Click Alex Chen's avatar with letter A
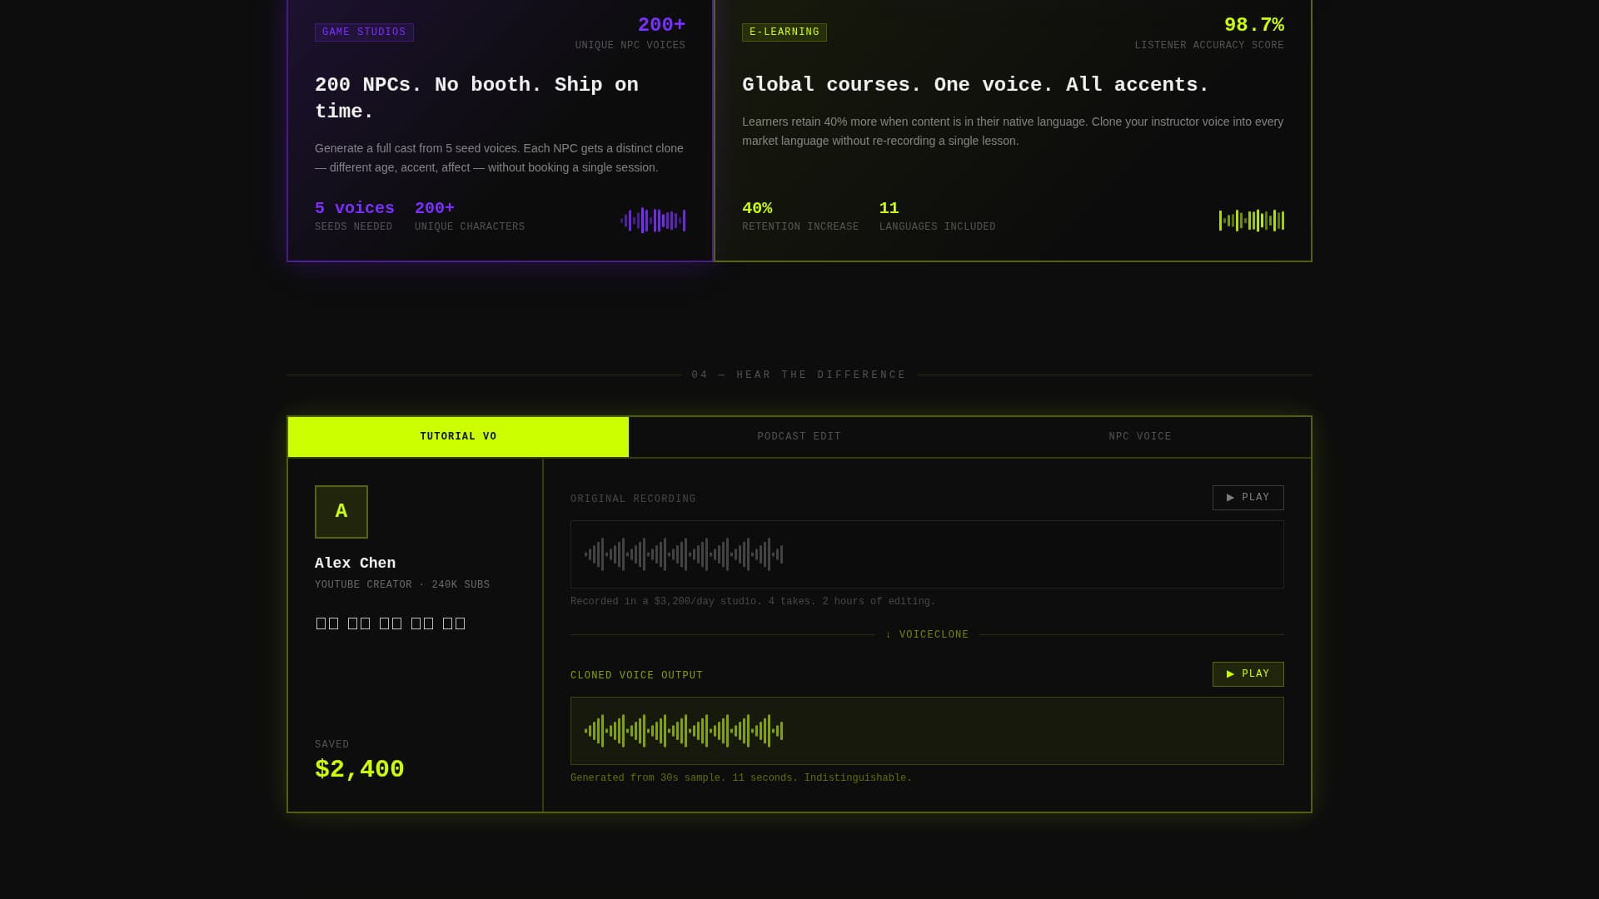Screen dimensions: 1599x899 [x=341, y=512]
